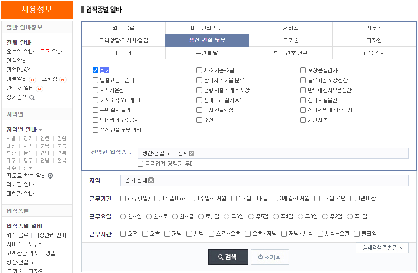Remove 생산·건설·노무 전체 tag with its X icon
The height and width of the screenshot is (273, 418).
pyautogui.click(x=192, y=153)
